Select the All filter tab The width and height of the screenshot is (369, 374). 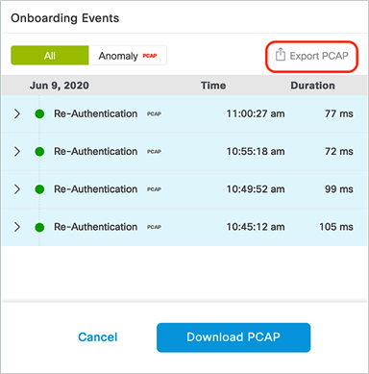[x=50, y=56]
